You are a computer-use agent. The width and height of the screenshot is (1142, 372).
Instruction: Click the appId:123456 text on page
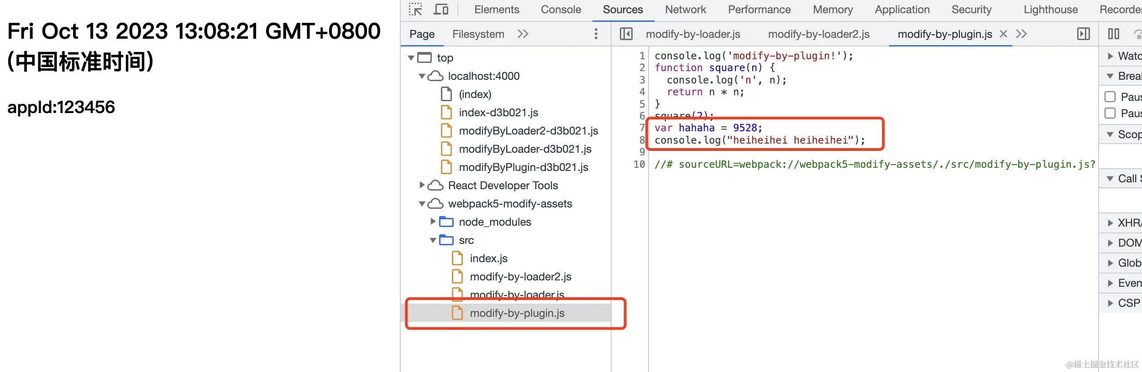click(61, 107)
